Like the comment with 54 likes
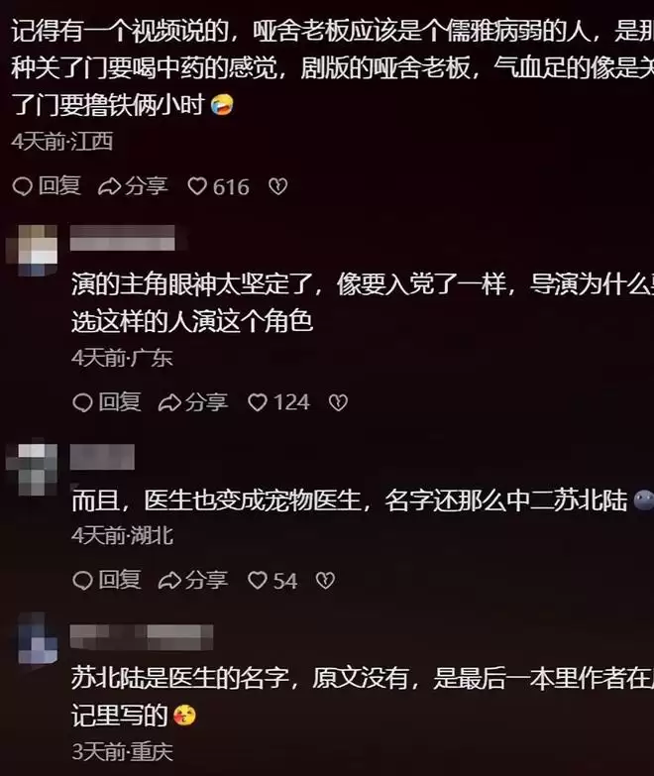 272,581
